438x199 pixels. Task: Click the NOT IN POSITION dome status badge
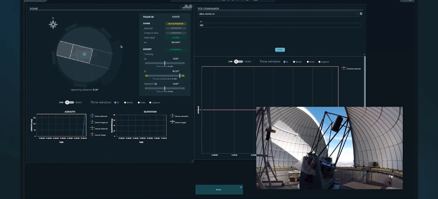176,24
